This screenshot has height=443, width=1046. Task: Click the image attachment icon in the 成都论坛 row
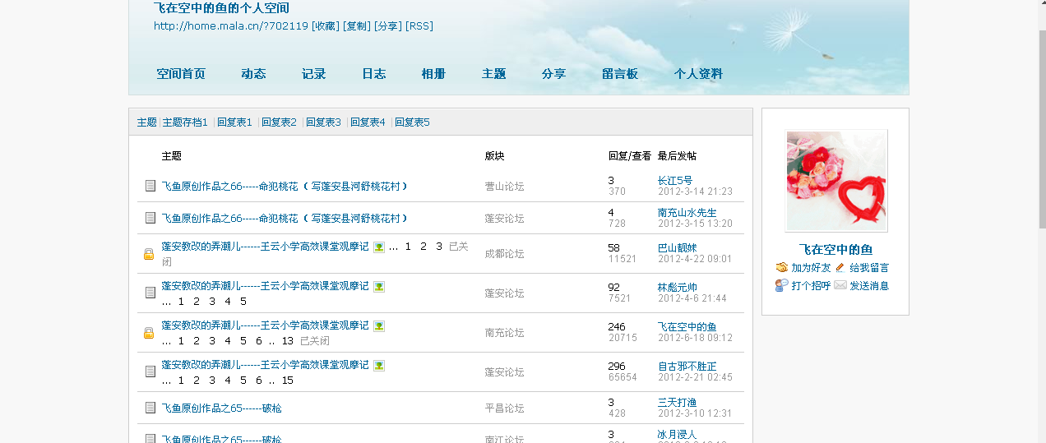(379, 247)
